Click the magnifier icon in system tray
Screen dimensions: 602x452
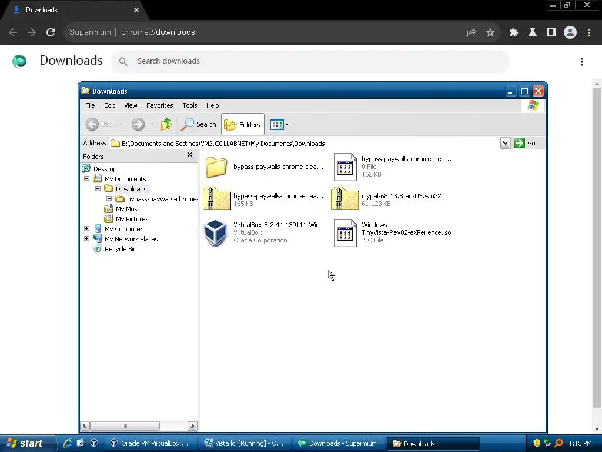pos(558,443)
